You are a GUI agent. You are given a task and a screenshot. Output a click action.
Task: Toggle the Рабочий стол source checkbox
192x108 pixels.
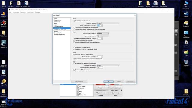(78, 95)
